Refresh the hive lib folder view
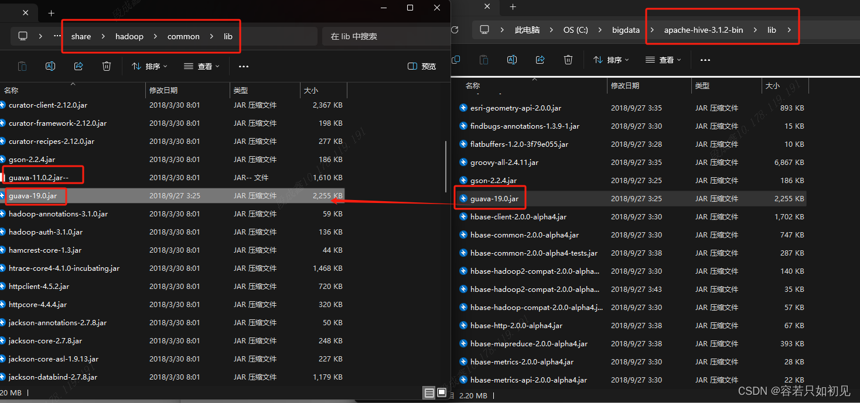 [x=455, y=30]
